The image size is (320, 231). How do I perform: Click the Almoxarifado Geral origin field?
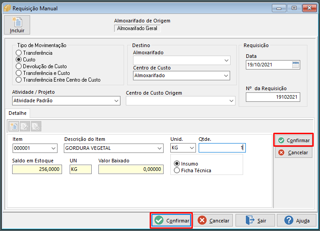coord(138,28)
